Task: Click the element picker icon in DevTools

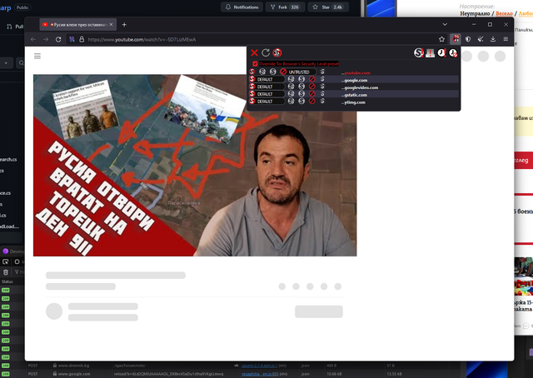Action: 6,261
